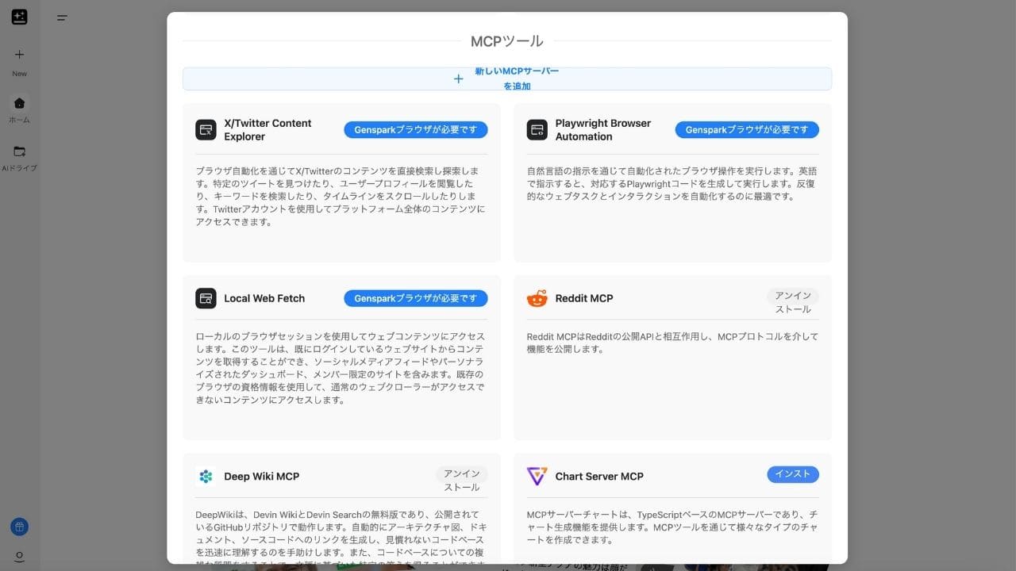The height and width of the screenshot is (571, 1016).
Task: Open the ホーム home icon
Action: 20,103
